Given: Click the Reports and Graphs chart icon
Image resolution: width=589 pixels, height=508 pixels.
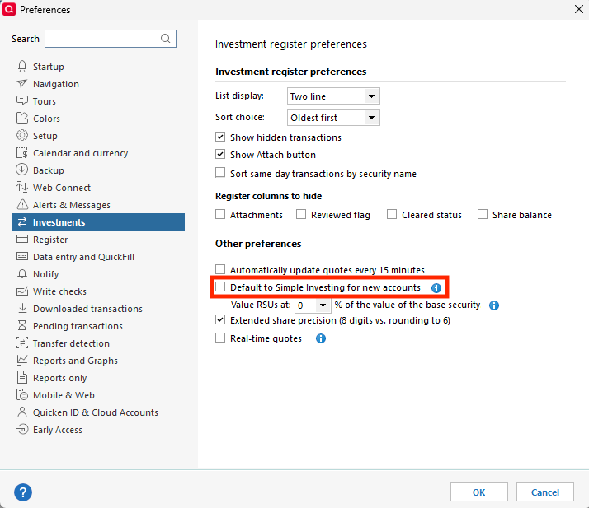Looking at the screenshot, I should [22, 360].
